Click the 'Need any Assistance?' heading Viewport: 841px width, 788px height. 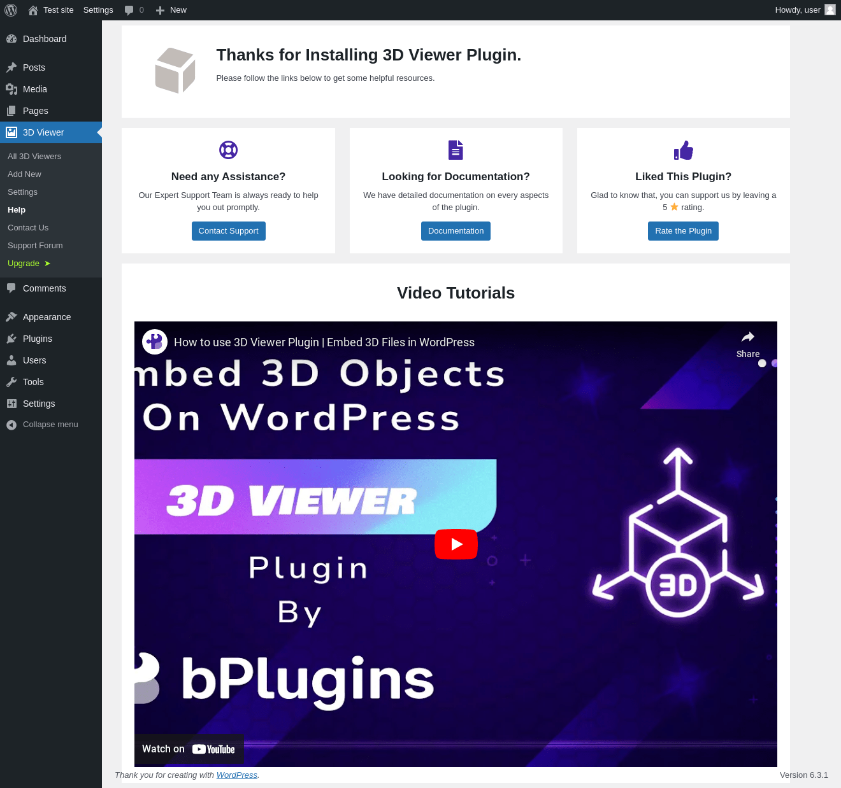tap(228, 176)
